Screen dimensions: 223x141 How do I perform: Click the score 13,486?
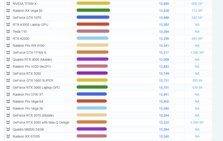pyautogui.click(x=164, y=18)
